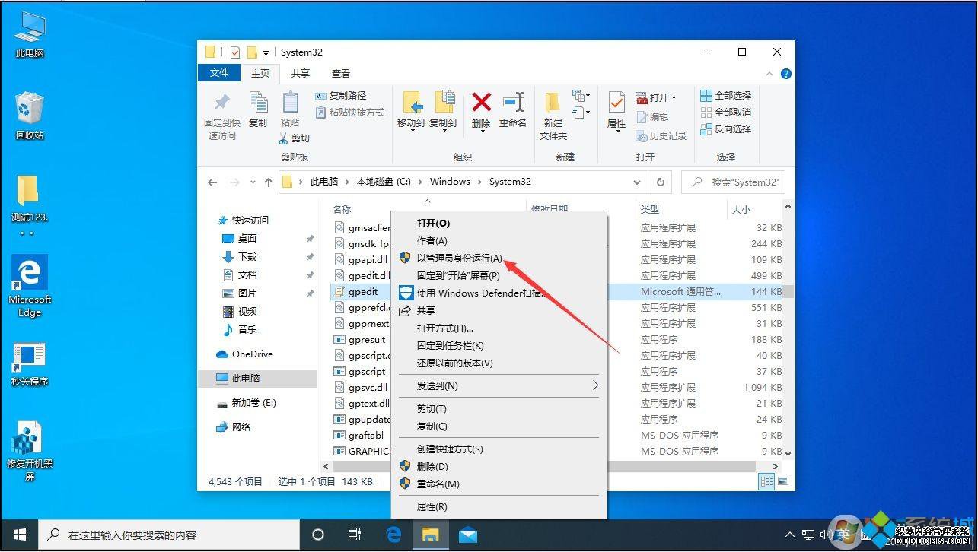
Task: Switch to details view layout icon
Action: [x=767, y=481]
